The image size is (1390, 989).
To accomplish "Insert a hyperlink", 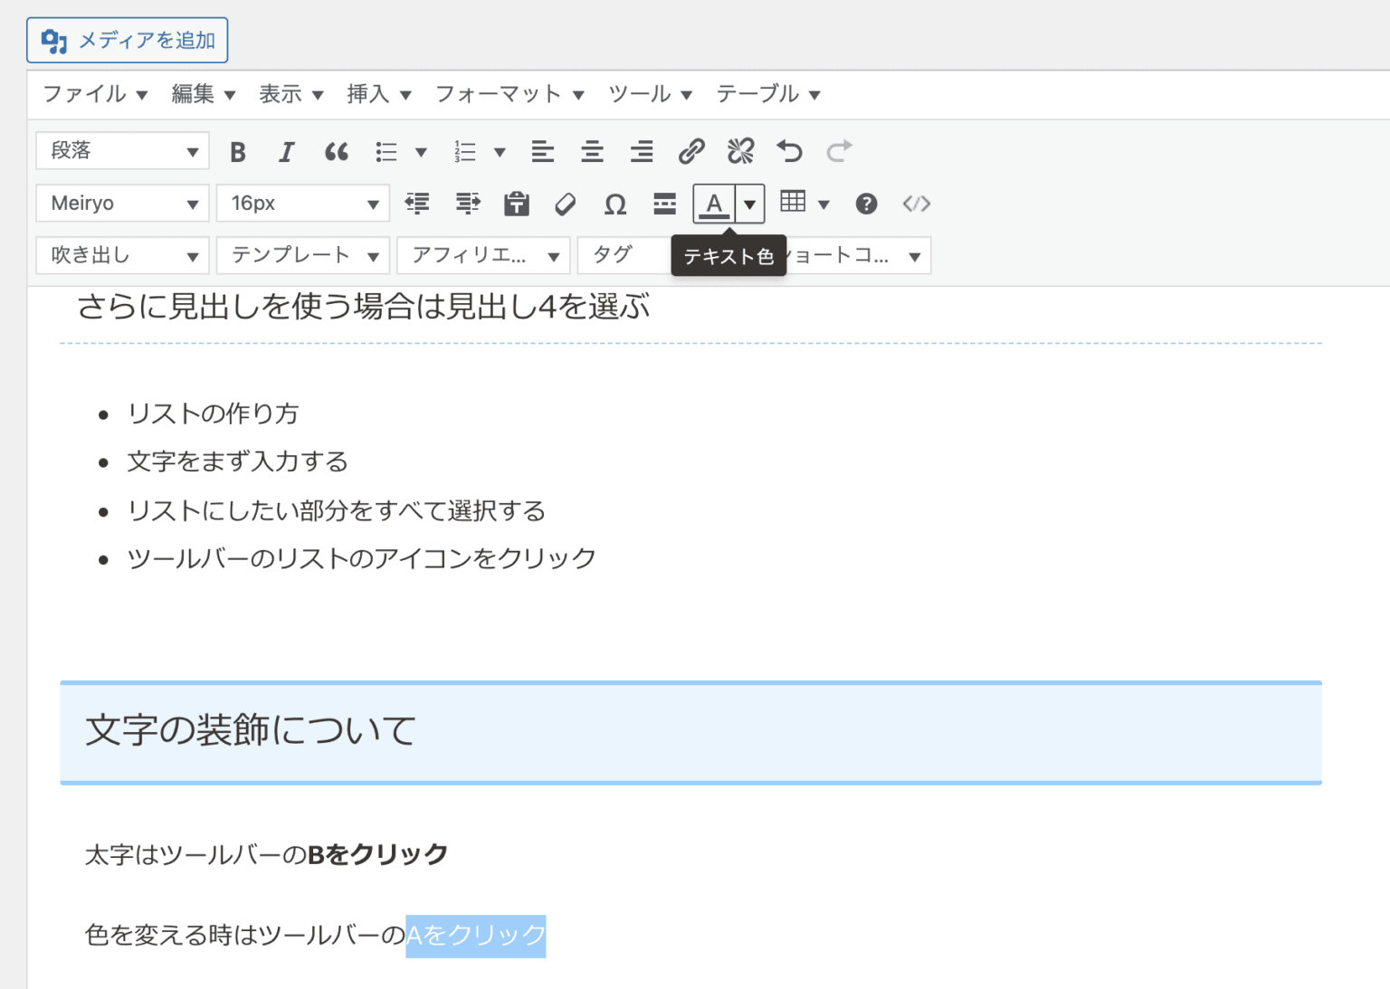I will (x=691, y=151).
